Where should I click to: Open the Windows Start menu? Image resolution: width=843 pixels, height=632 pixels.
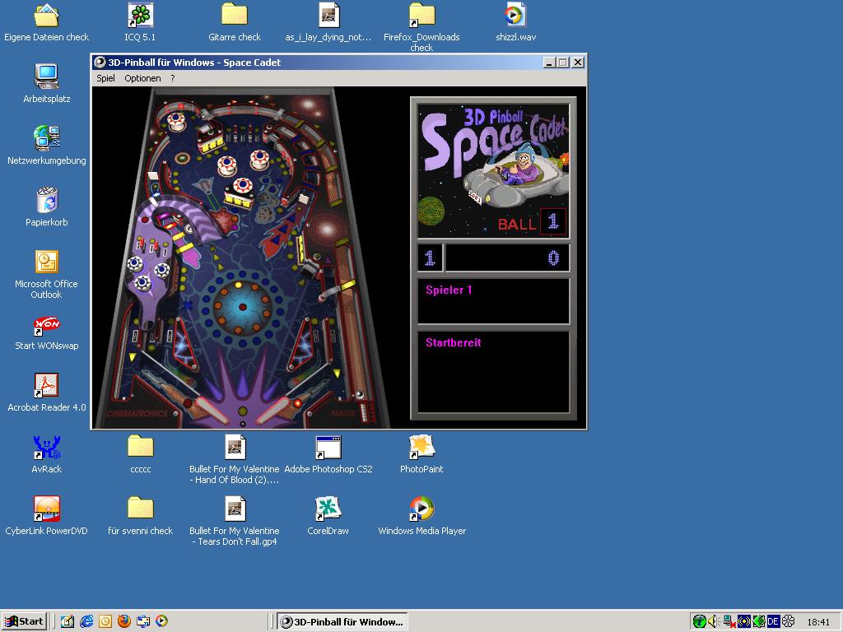24,622
